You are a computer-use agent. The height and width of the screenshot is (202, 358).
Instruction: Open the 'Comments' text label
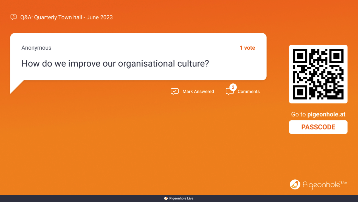click(248, 91)
